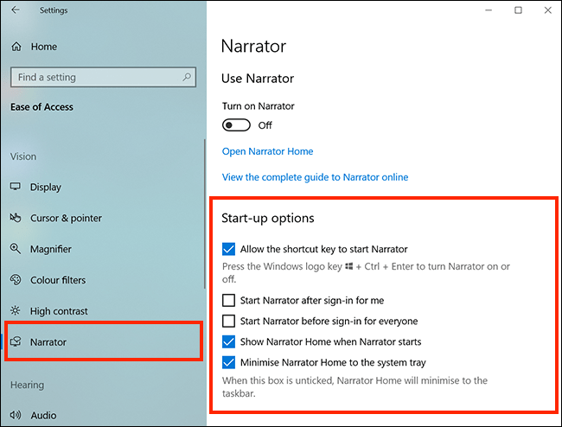Untick Minimise Narrator Home to the system tray
Image resolution: width=562 pixels, height=427 pixels.
(x=228, y=362)
